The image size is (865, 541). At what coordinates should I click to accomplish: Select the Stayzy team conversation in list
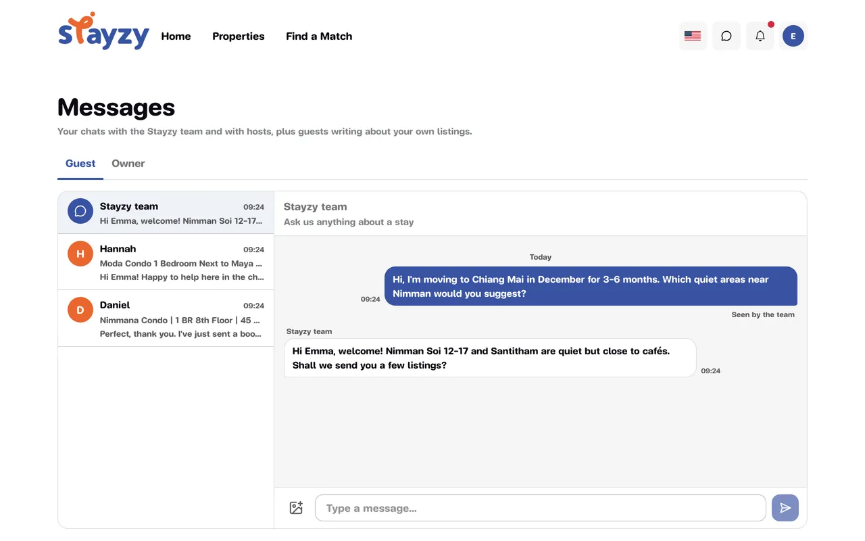click(166, 213)
